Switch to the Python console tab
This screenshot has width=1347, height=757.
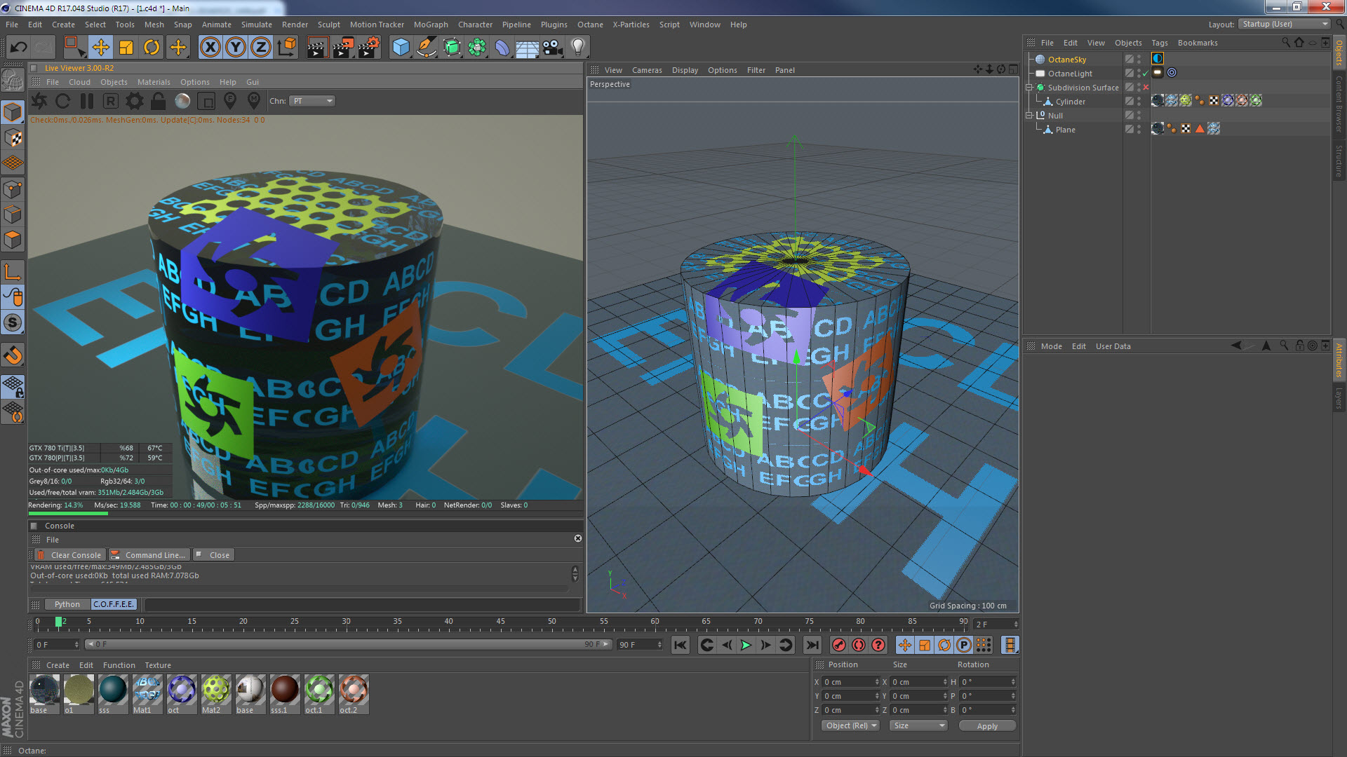click(67, 604)
